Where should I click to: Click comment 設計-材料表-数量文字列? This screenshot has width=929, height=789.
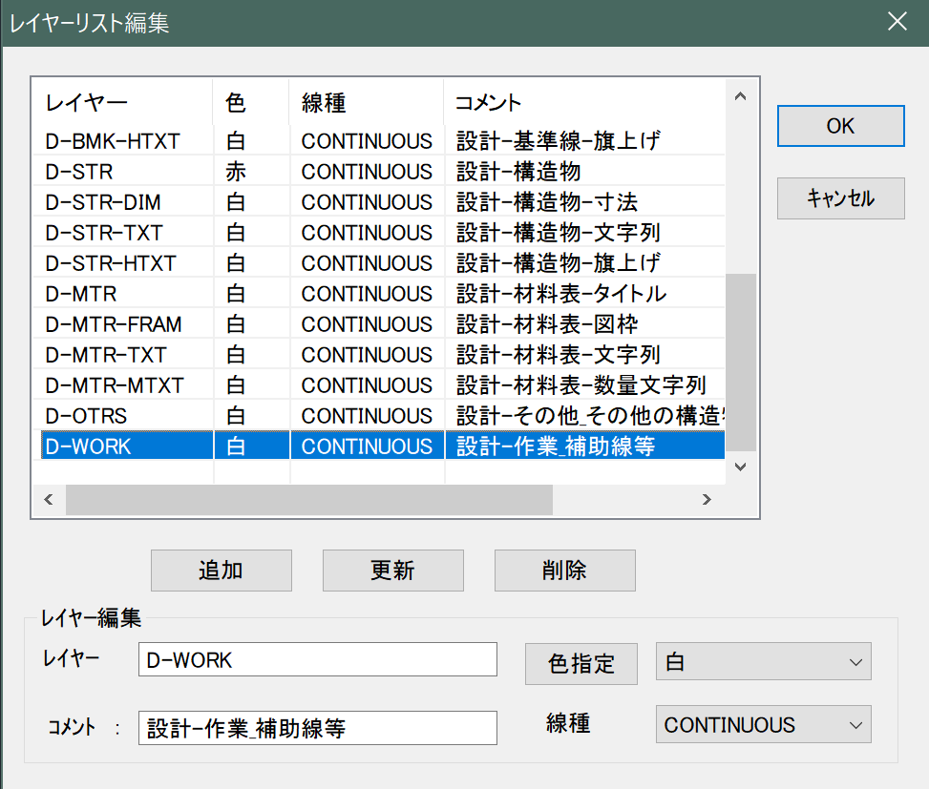[x=581, y=385]
